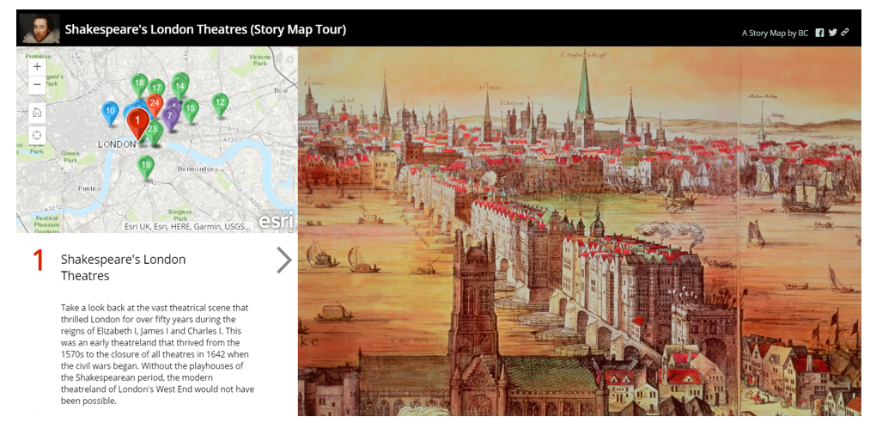
Task: Go to next tour stop arrow
Action: pyautogui.click(x=284, y=260)
